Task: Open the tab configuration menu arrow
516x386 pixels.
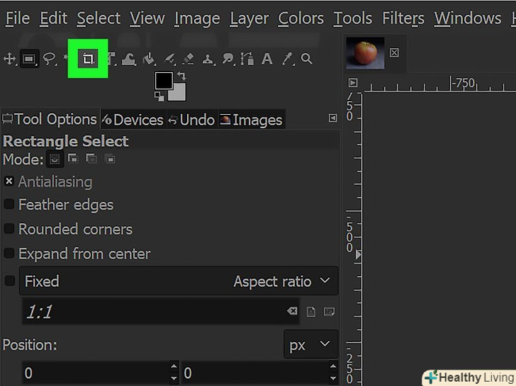Action: pos(332,118)
